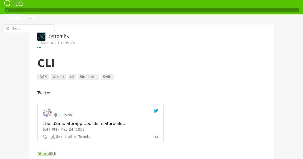Click the tweet author's avatar image
This screenshot has width=303, height=159.
pyautogui.click(x=47, y=113)
